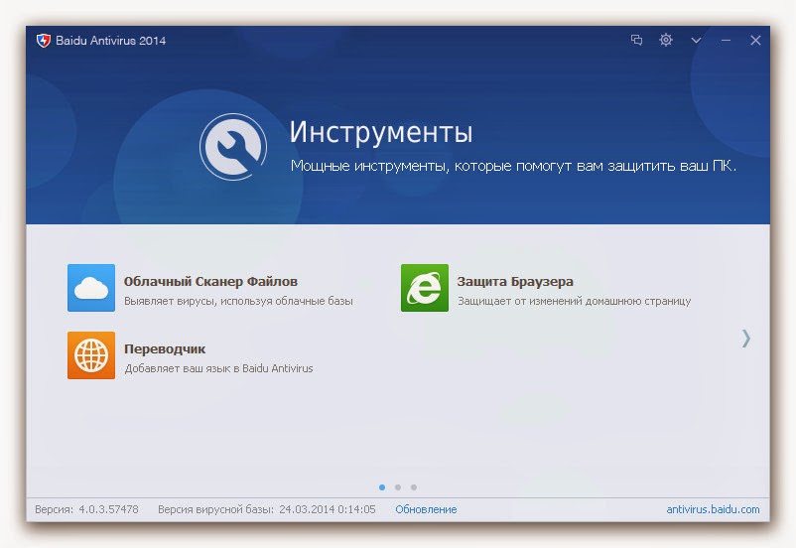Click the Baidu Antivirus 2014 title text
The height and width of the screenshot is (548, 796).
(x=111, y=41)
